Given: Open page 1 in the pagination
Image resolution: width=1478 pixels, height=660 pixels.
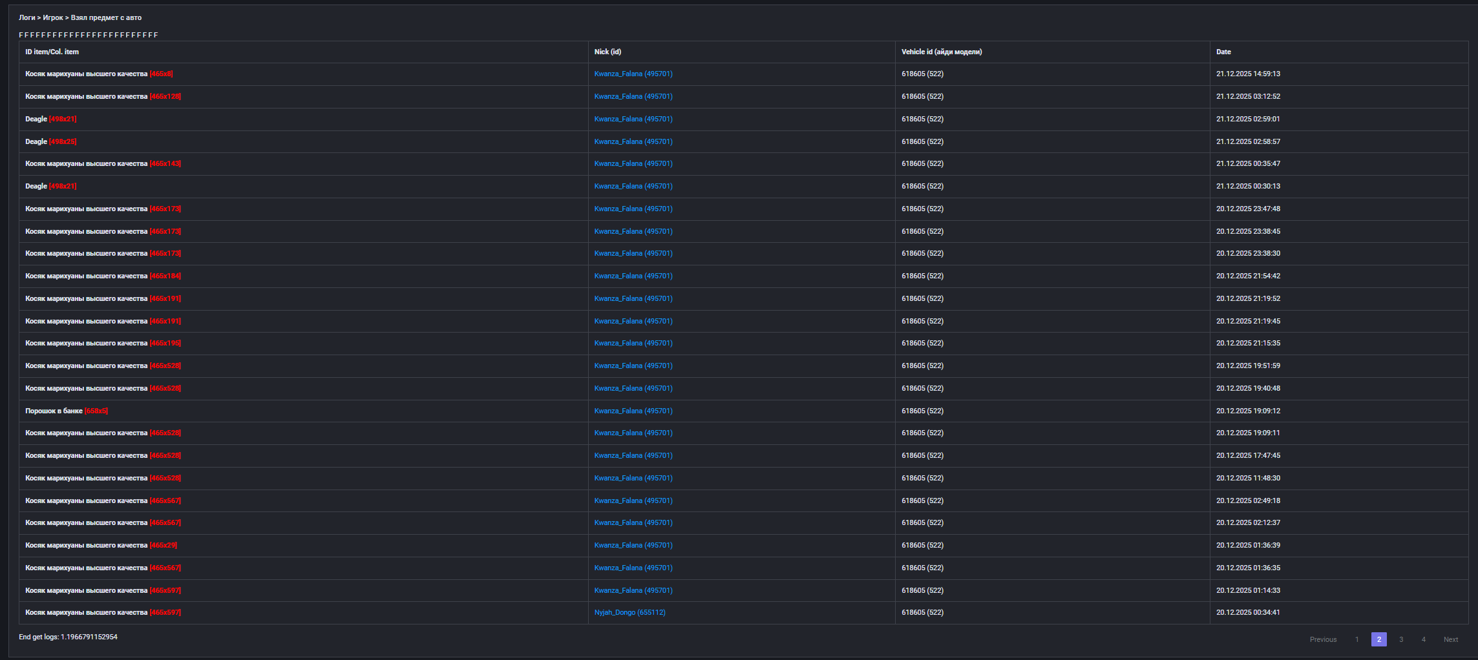Looking at the screenshot, I should pos(1357,639).
